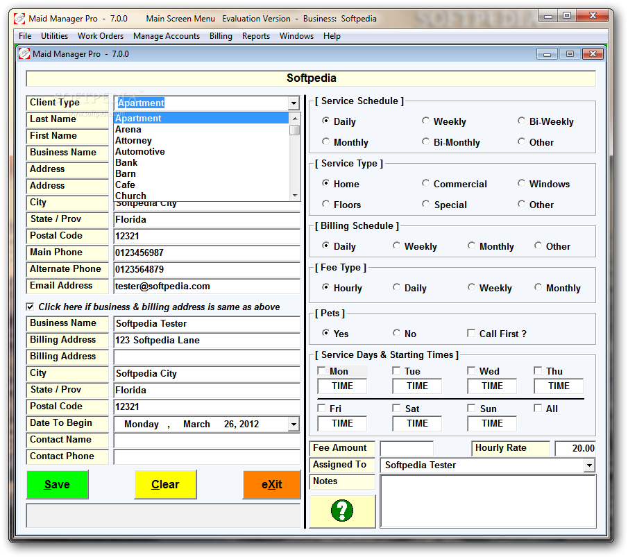Choose Barn in the client type list
628x557 pixels.
pos(201,174)
